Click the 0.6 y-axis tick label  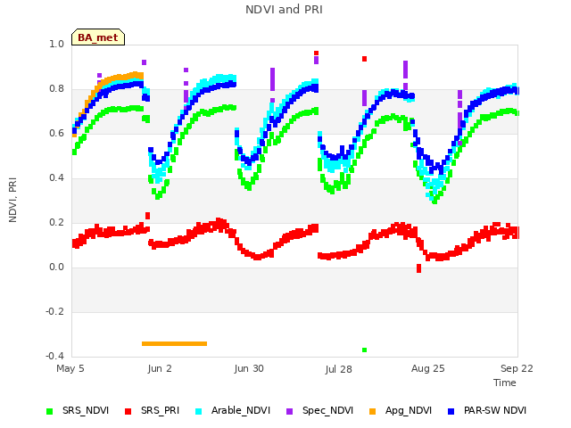pyautogui.click(x=56, y=133)
